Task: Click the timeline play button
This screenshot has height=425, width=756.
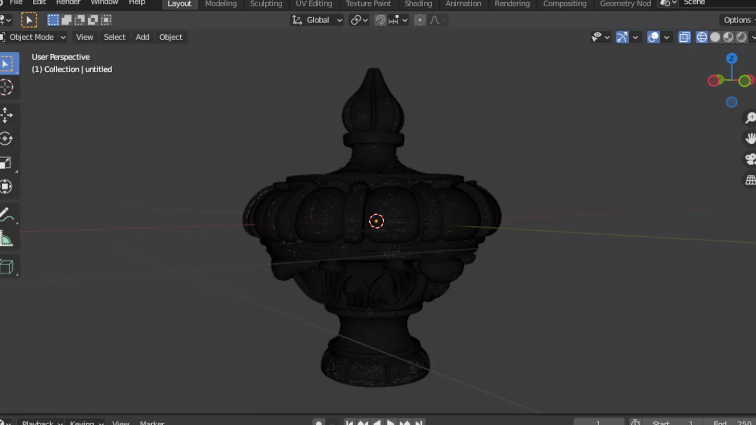Action: click(x=391, y=423)
